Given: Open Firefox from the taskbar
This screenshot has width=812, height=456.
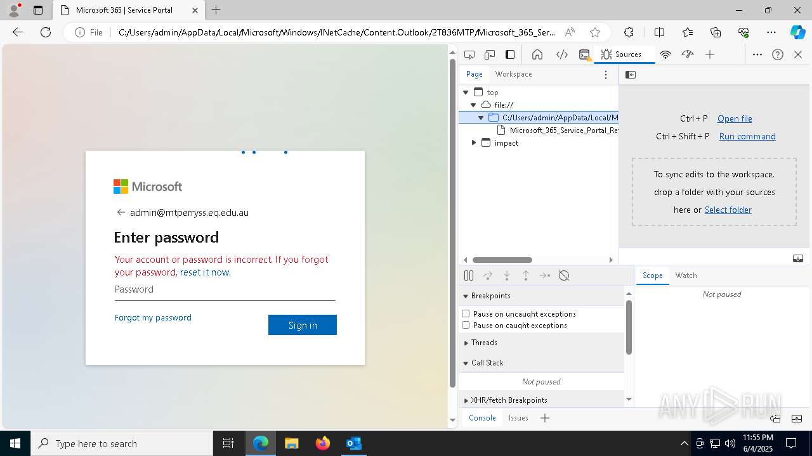Looking at the screenshot, I should (x=323, y=443).
